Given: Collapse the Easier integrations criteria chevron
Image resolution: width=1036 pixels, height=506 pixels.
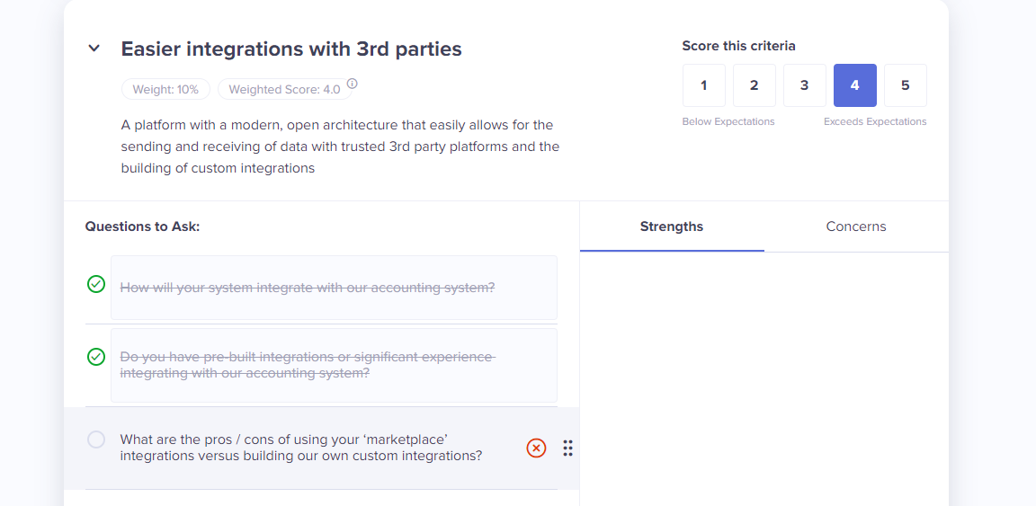Looking at the screenshot, I should coord(94,49).
